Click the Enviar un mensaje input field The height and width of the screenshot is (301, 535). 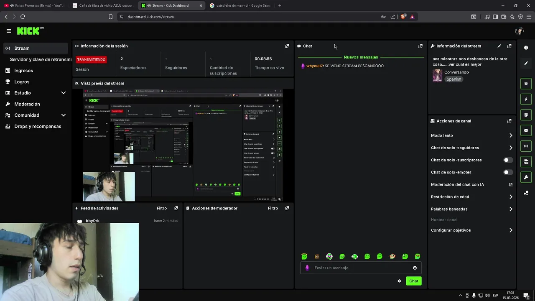360,268
